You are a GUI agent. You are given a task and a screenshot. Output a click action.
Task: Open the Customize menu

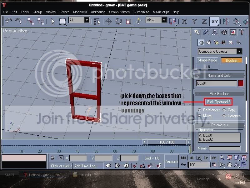click(141, 12)
